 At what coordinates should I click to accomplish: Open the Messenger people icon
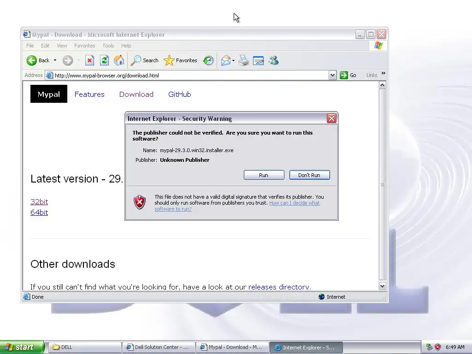click(274, 60)
